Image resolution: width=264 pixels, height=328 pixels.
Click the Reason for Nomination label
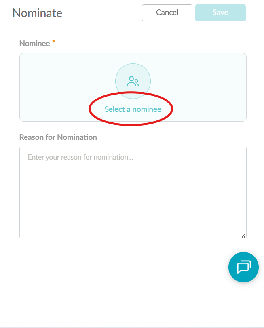pos(58,137)
